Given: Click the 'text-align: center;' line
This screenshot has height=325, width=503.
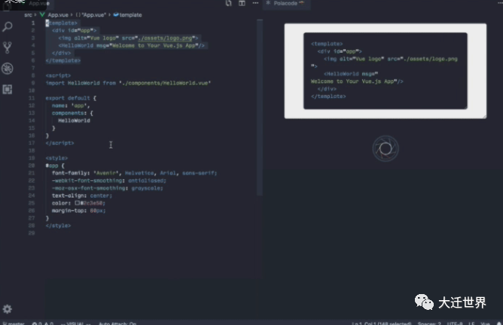Looking at the screenshot, I should click(82, 195).
